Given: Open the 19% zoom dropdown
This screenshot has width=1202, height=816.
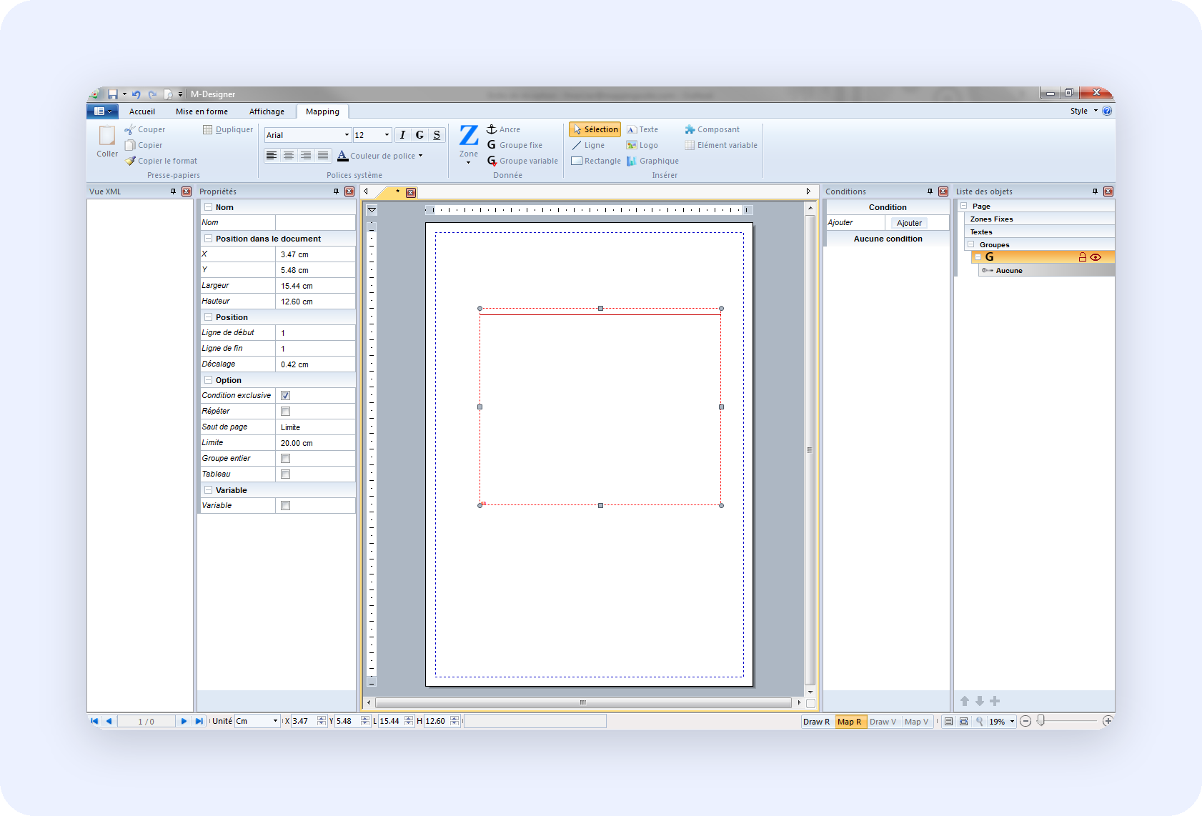Looking at the screenshot, I should click(x=1012, y=722).
